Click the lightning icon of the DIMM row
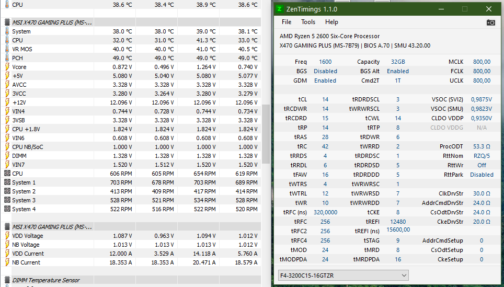 [7, 156]
